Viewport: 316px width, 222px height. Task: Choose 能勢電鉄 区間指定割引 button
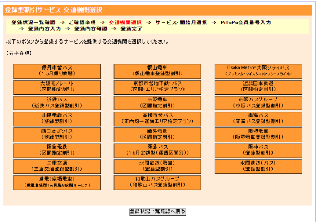tap(157, 134)
